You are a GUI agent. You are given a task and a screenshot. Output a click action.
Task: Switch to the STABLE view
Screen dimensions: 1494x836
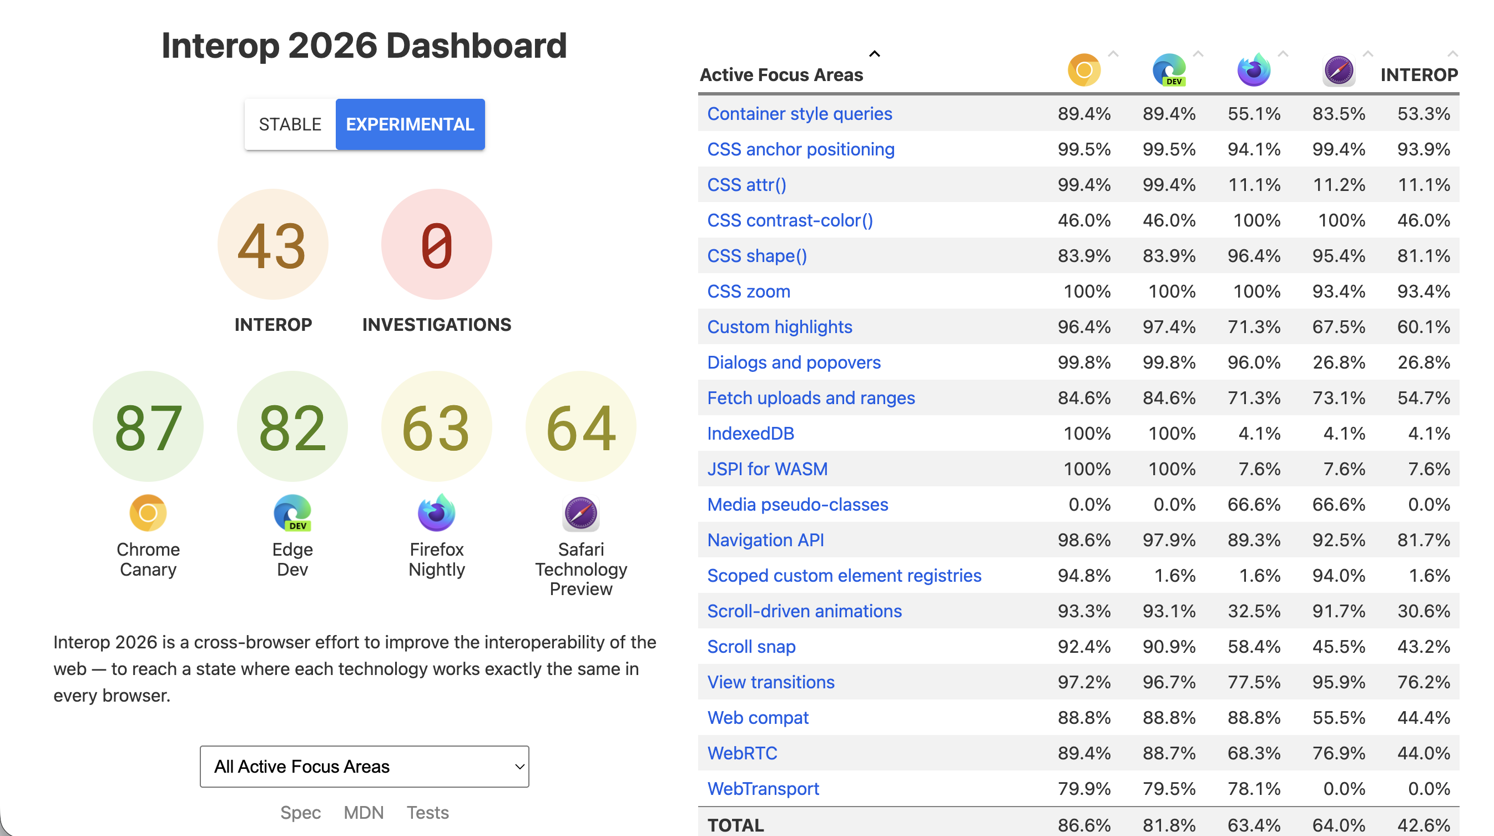click(x=290, y=124)
